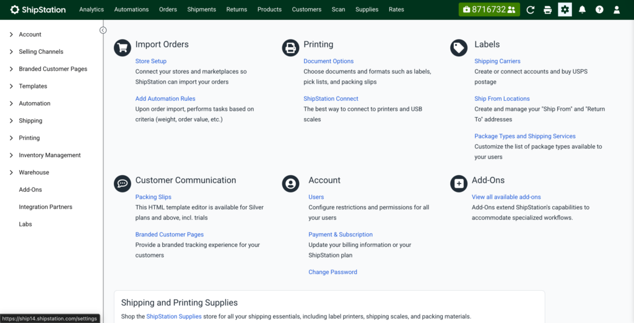The width and height of the screenshot is (634, 323).
Task: Click the ShipStation logo in header
Action: pos(38,10)
